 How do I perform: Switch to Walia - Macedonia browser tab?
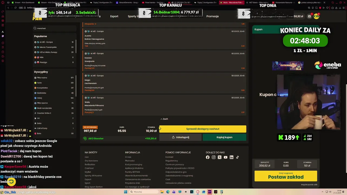coord(231,2)
